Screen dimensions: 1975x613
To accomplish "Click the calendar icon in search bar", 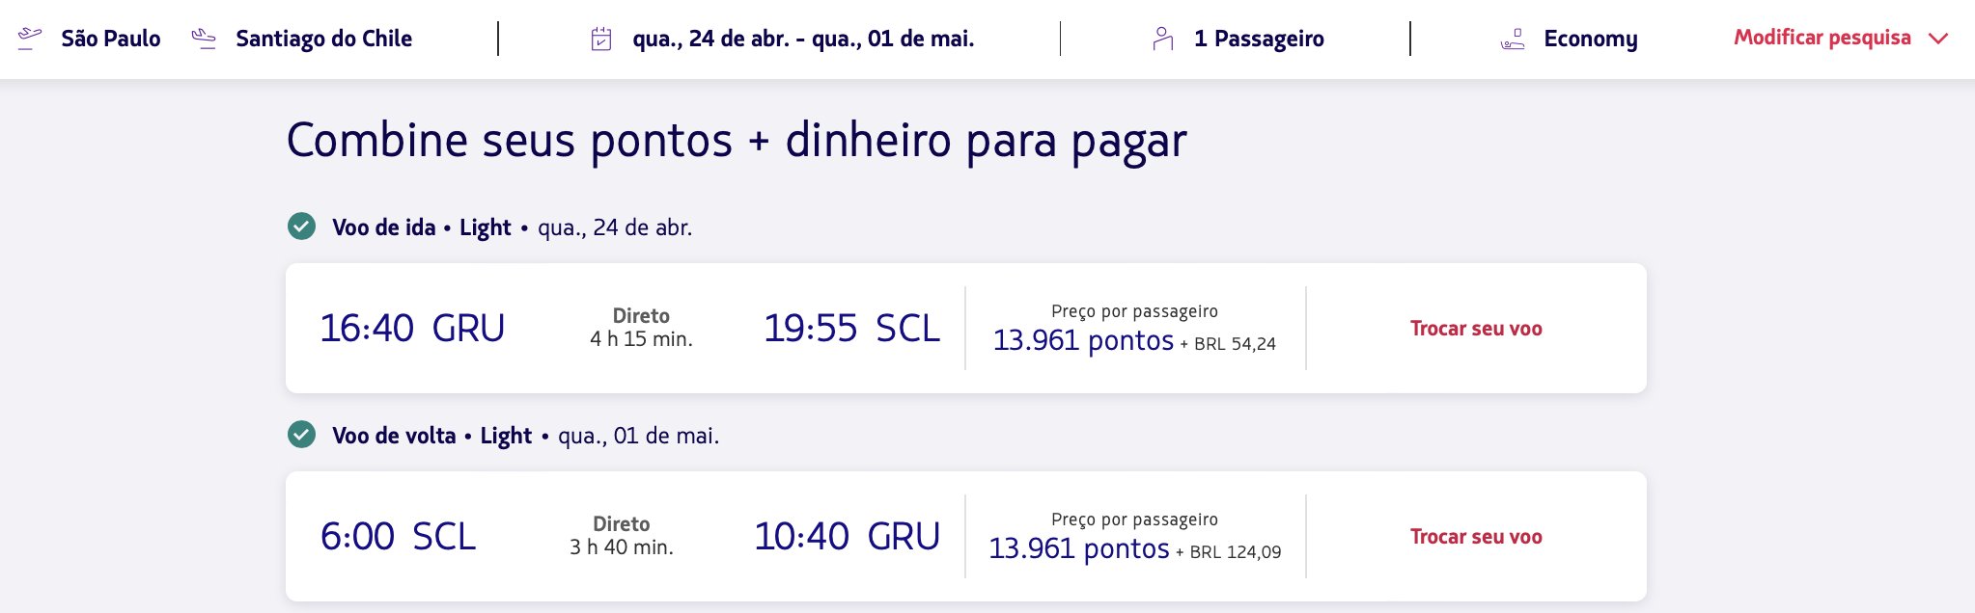I will coord(601,39).
